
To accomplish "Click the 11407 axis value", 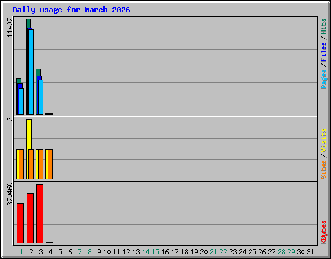I will click(x=10, y=27).
